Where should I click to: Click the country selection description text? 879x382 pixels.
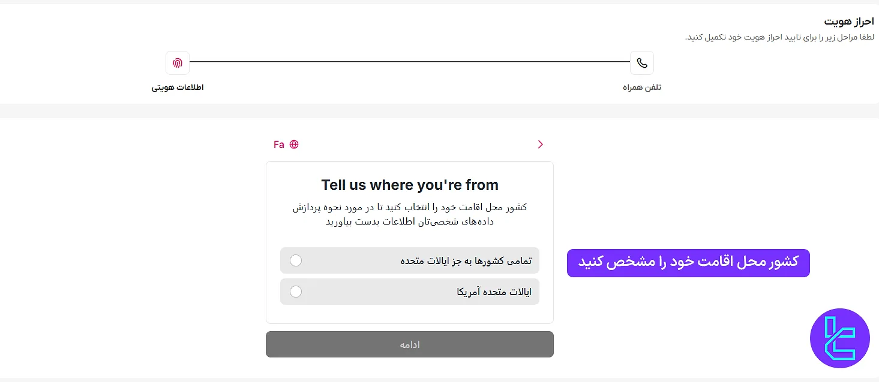[x=410, y=214]
